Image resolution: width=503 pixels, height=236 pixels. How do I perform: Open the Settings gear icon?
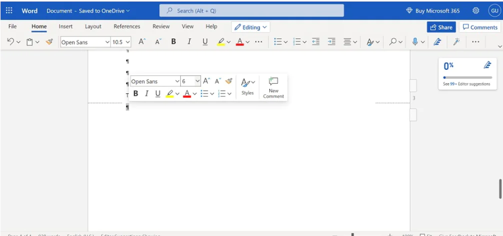pyautogui.click(x=476, y=10)
